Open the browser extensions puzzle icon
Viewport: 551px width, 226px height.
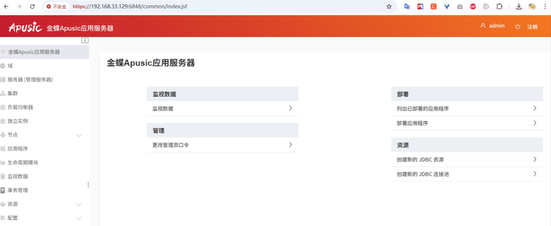(x=499, y=6)
